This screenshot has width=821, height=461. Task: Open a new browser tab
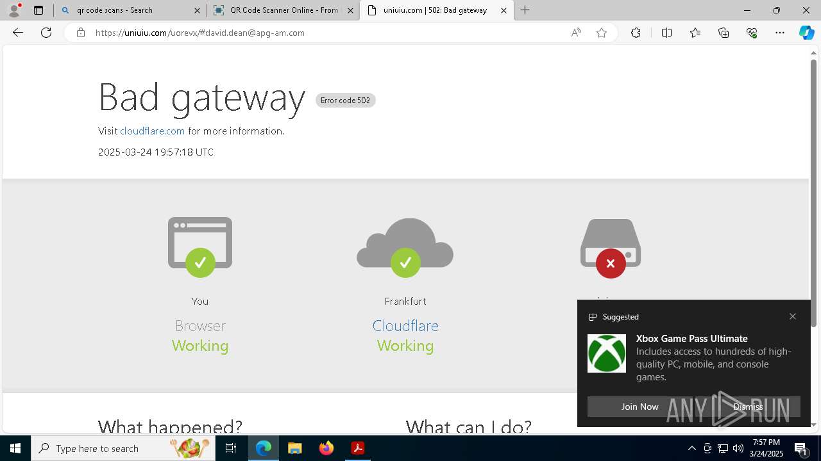(525, 10)
